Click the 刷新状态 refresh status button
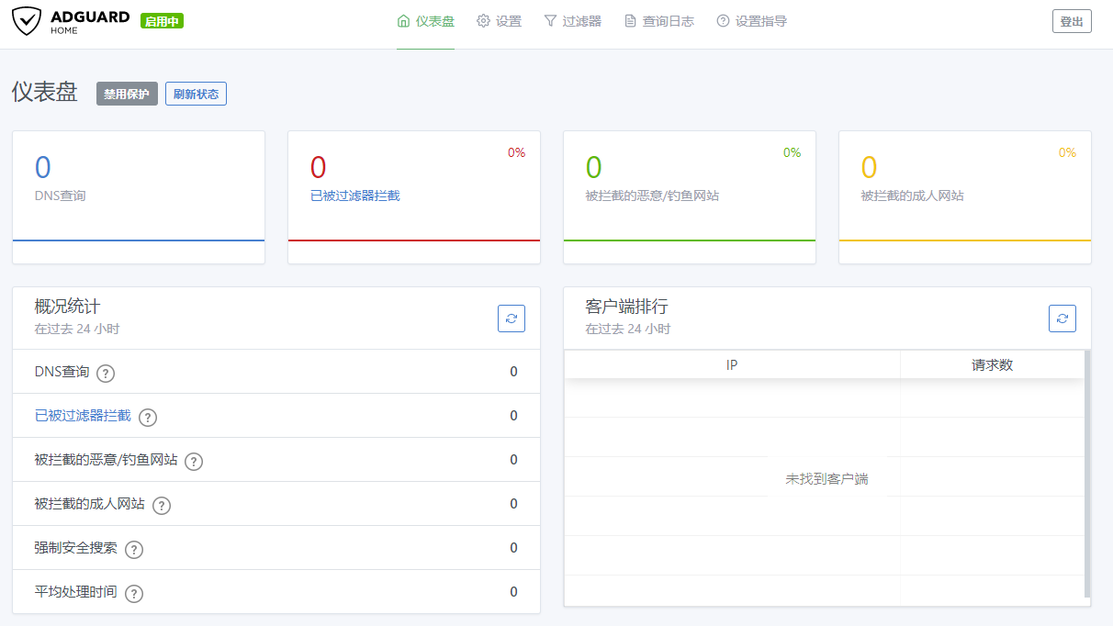Screen dimensions: 1113x626 pos(196,94)
